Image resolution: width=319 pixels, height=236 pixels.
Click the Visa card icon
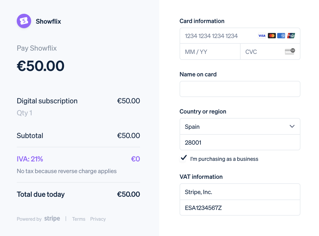click(x=262, y=36)
